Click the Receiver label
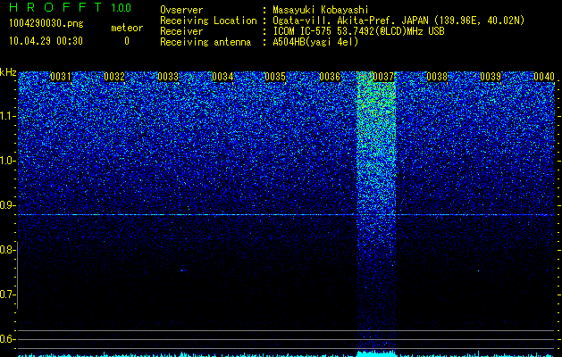The width and height of the screenshot is (562, 357). tap(181, 31)
